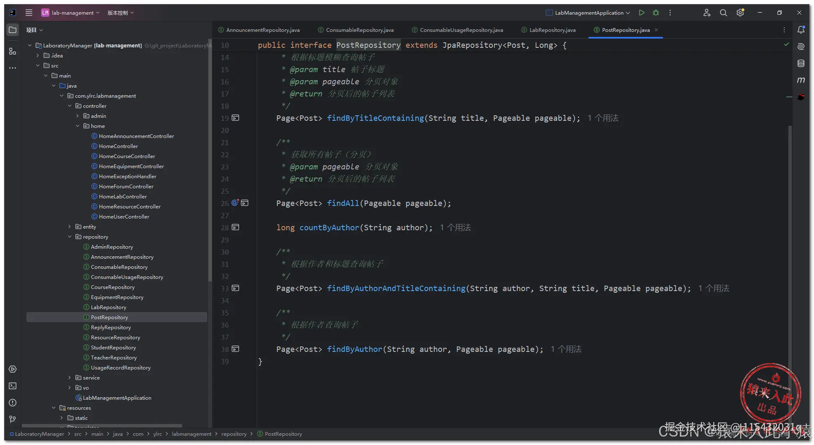Open the Structure tool window
This screenshot has height=445, width=814.
[13, 51]
